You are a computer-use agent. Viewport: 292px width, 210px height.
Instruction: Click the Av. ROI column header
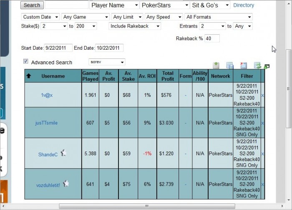pos(147,76)
